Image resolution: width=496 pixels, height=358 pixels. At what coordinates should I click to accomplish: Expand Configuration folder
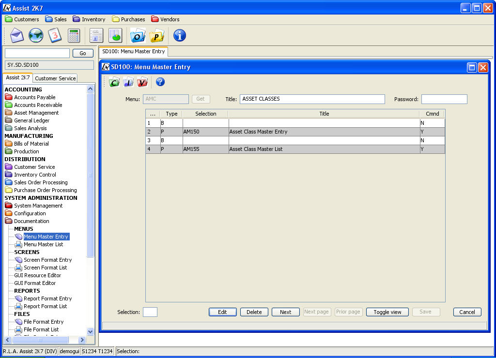[x=30, y=213]
